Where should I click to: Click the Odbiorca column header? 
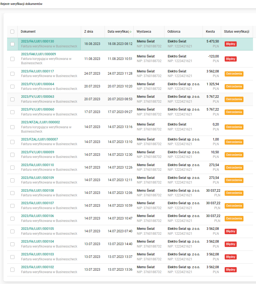174,32
